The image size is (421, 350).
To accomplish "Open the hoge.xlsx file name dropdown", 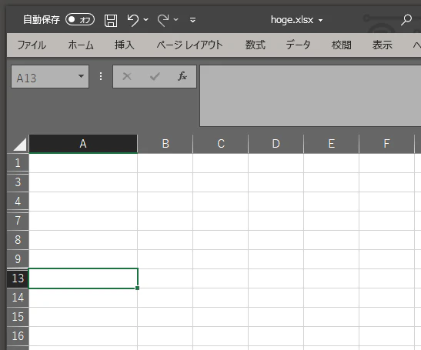I will [320, 20].
